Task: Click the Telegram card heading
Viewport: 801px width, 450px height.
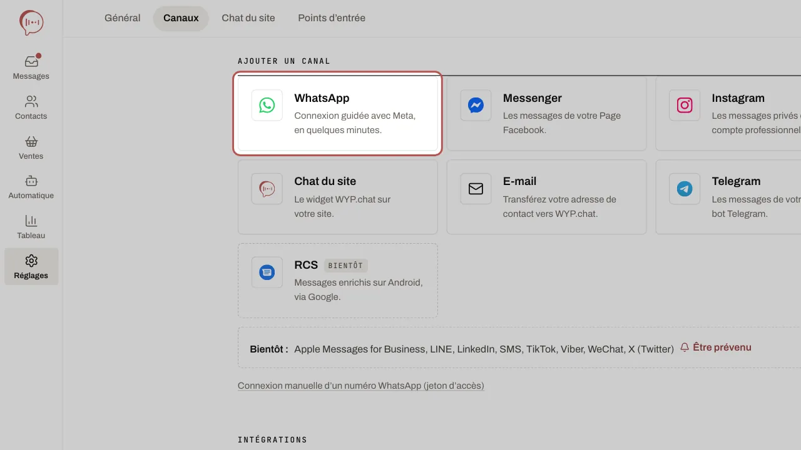Action: [736, 181]
